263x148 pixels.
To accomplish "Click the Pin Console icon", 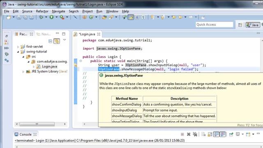I will (231, 134).
